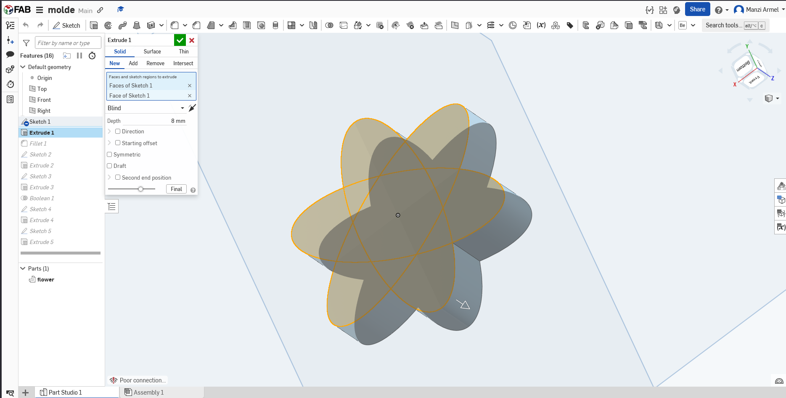Image resolution: width=786 pixels, height=398 pixels.
Task: Switch to the Surface tab
Action: (x=152, y=51)
